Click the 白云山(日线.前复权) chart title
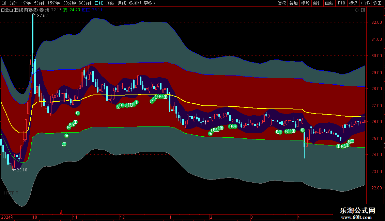385x221 pixels. point(19,10)
